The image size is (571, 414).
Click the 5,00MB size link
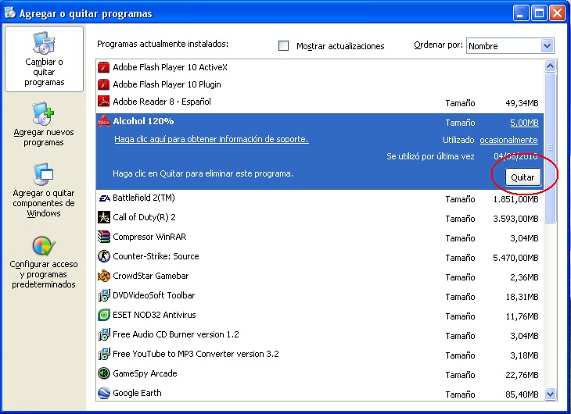(x=524, y=123)
